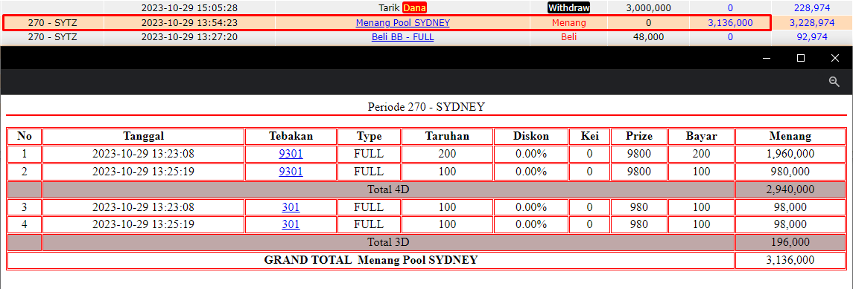Click date 2023-10-29 13:23:08 in row 1

point(144,154)
